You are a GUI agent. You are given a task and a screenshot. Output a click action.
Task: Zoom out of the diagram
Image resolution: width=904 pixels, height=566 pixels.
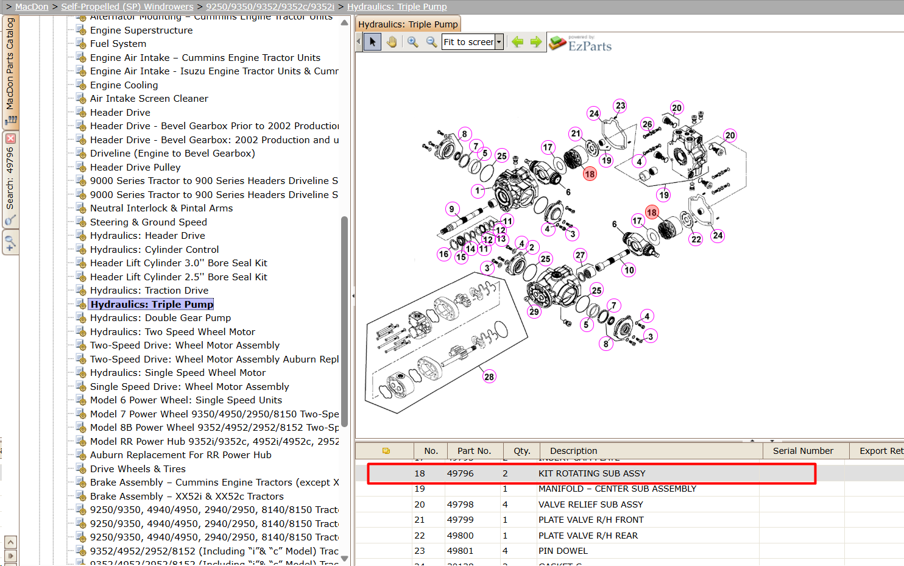point(431,42)
